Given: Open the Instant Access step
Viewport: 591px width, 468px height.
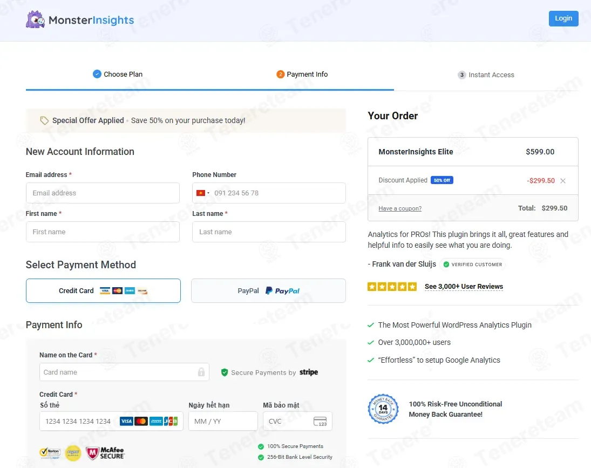Looking at the screenshot, I should tap(486, 74).
